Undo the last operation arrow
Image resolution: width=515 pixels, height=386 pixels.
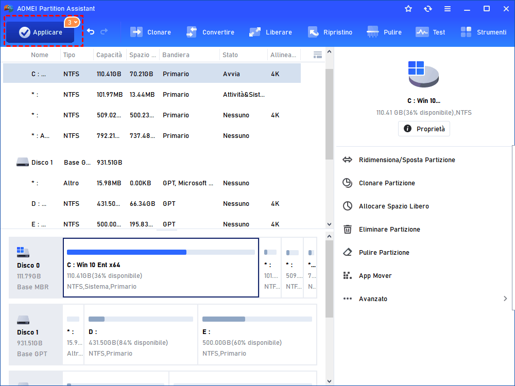(x=91, y=32)
